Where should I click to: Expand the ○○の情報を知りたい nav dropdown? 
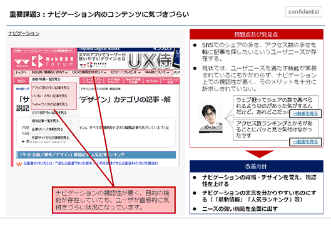[x=89, y=73]
